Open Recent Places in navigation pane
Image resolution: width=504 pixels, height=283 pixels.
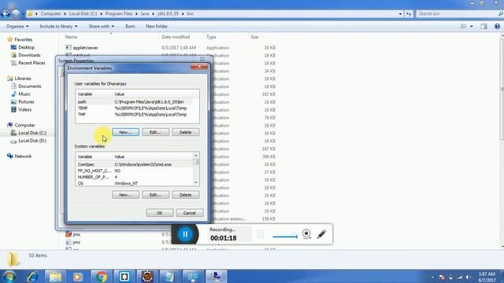31,63
